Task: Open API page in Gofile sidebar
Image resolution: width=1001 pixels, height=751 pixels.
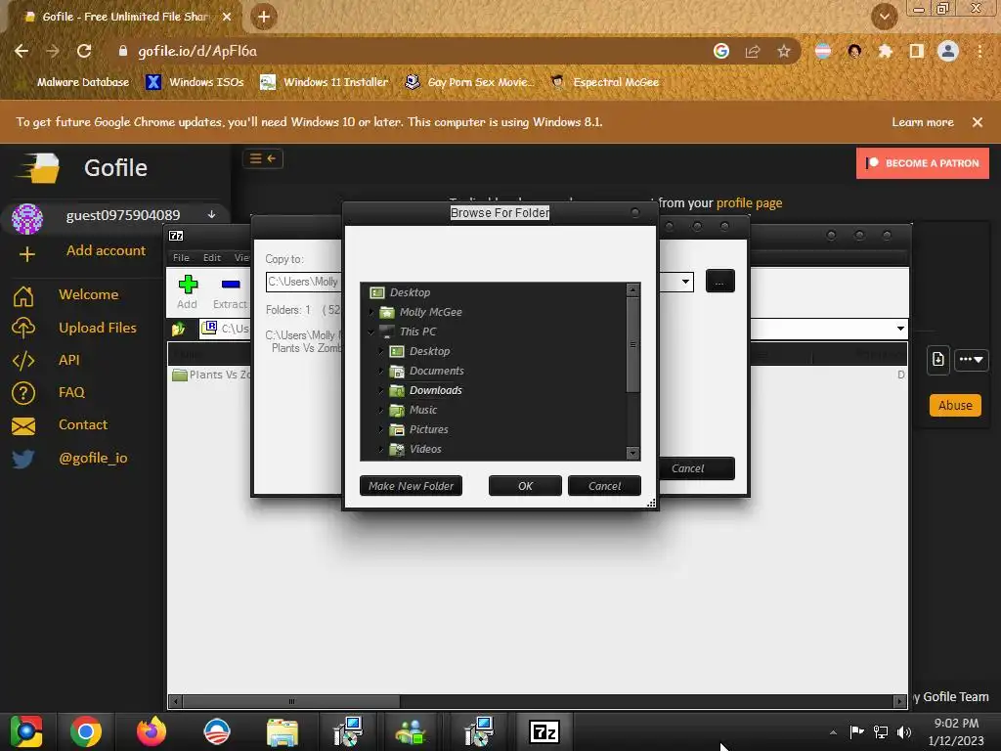Action: pos(69,360)
